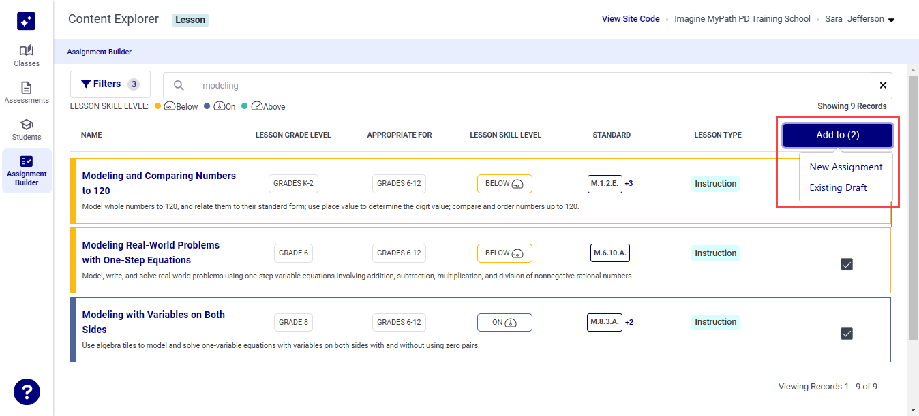The width and height of the screenshot is (919, 416).
Task: Expand the Add to (2) dropdown button
Action: pyautogui.click(x=838, y=135)
